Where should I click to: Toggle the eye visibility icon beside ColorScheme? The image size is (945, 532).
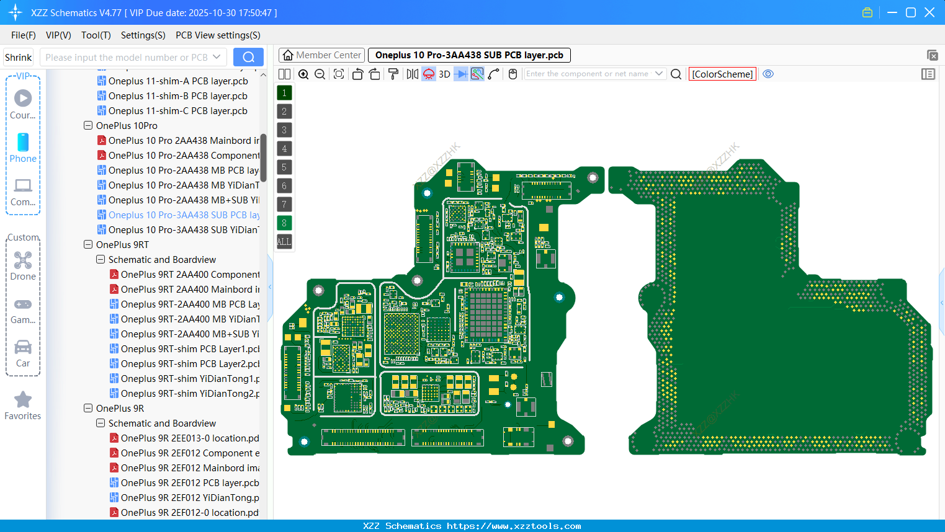(x=768, y=74)
